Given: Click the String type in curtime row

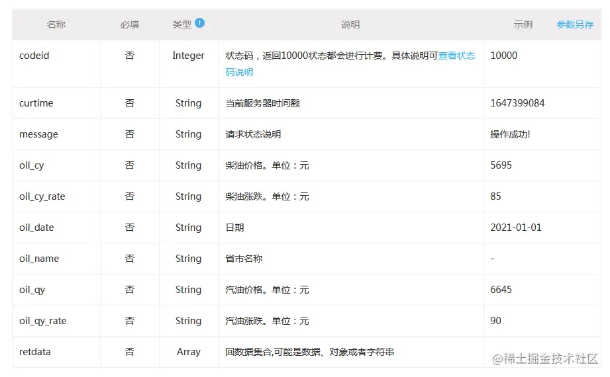Looking at the screenshot, I should [188, 103].
